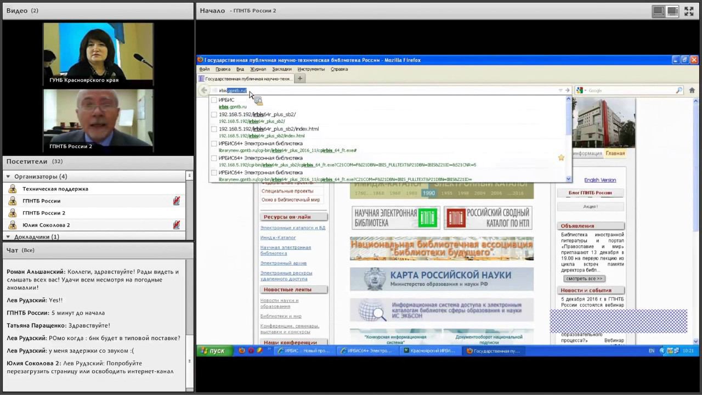702x395 pixels.
Task: Click the ЭКБСОН magnifier globe icon
Action: click(x=373, y=311)
